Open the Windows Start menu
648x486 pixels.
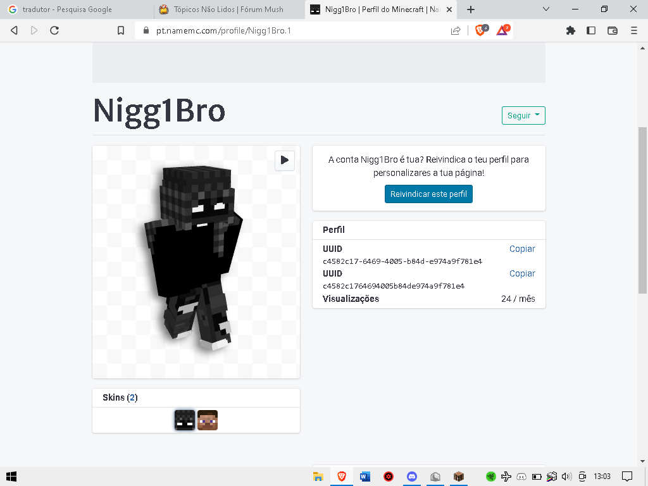click(x=11, y=477)
